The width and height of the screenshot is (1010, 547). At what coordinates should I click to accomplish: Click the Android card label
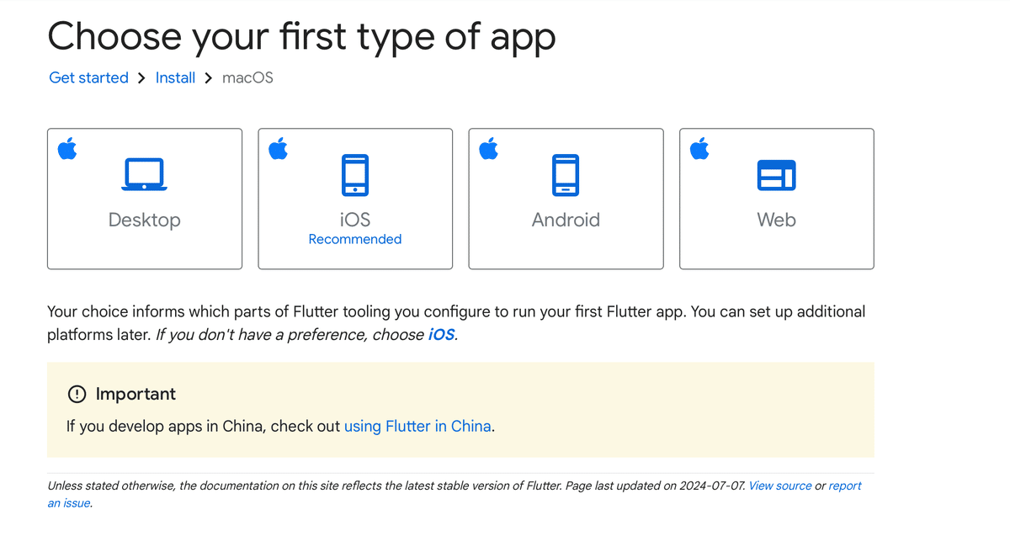[x=566, y=220]
